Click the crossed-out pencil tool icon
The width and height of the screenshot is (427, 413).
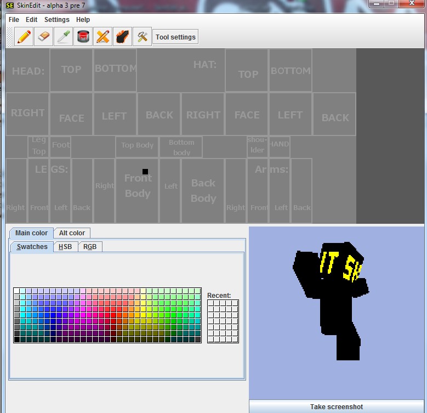tap(103, 37)
